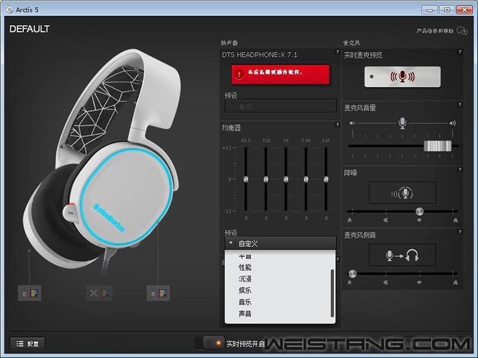
Task: Open the 右 earcup color swatch
Action: [33, 293]
